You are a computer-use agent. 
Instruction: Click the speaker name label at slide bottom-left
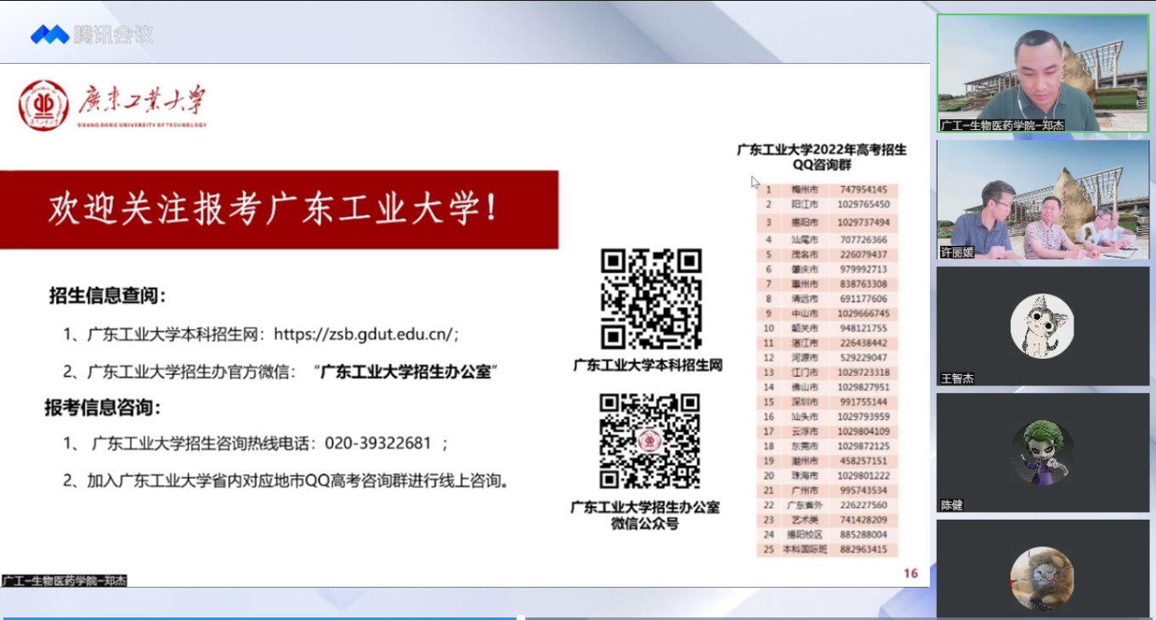(65, 581)
